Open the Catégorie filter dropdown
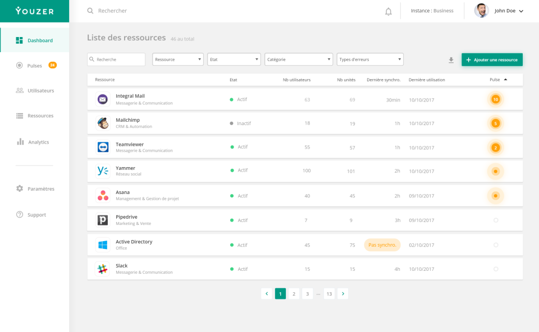 coord(298,59)
